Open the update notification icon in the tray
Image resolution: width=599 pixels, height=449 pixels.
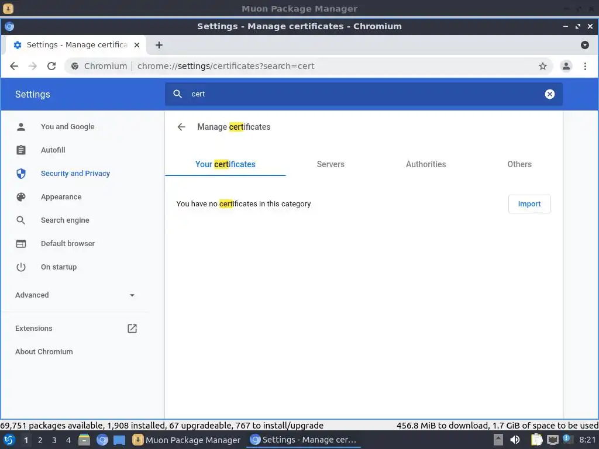[x=567, y=439]
